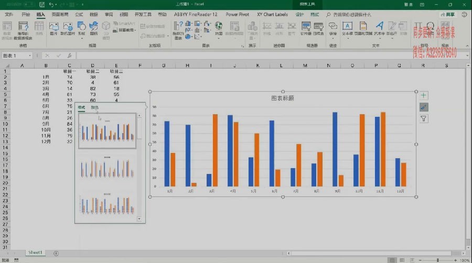This screenshot has height=263, width=472.
Task: Click the Recommended PivotTables icon
Action: tap(23, 30)
